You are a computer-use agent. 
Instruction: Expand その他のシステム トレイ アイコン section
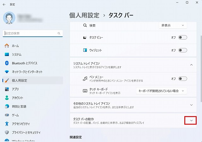191,105
